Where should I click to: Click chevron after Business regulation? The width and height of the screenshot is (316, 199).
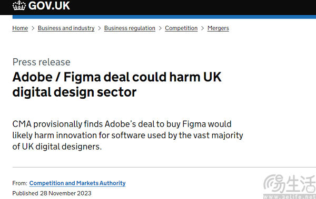click(160, 28)
